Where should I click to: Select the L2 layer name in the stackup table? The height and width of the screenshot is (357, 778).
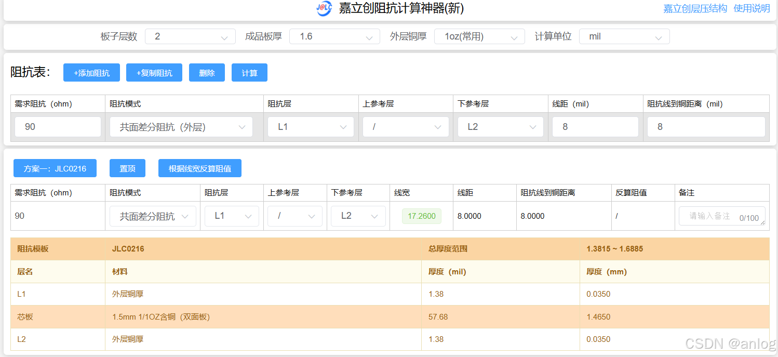click(21, 339)
